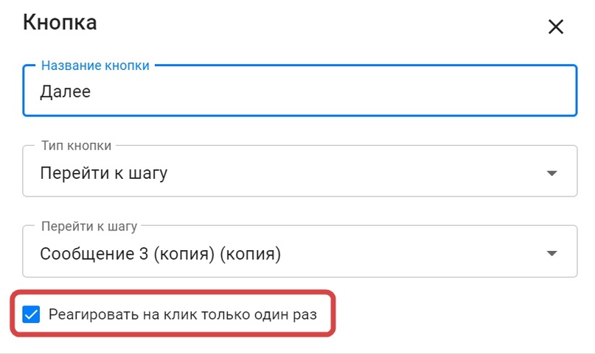Click the Тип кнопки field label
Screen dimensions: 595x354
76,146
